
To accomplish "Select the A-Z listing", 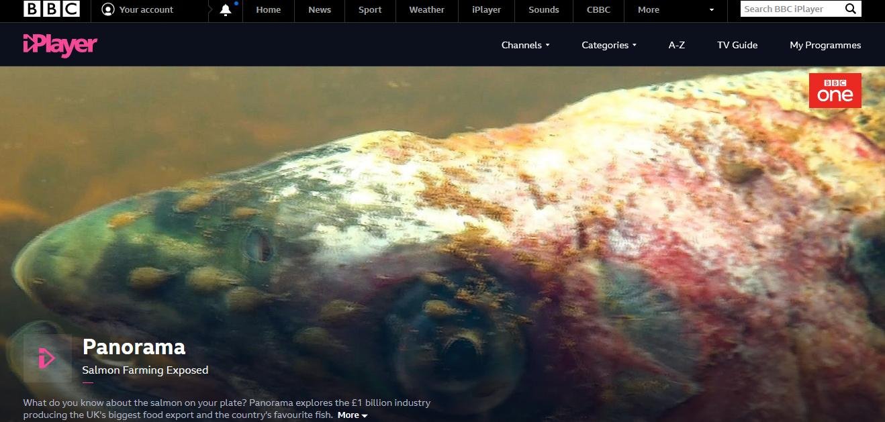I will (676, 45).
